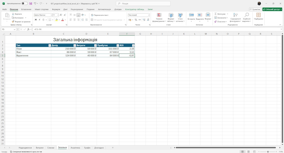Click the Format Painter (Формат за зразком) brush
The image size is (284, 153).
[13, 21]
